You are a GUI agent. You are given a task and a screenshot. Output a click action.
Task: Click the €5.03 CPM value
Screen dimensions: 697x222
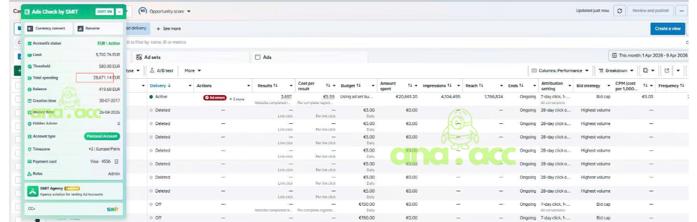click(648, 96)
